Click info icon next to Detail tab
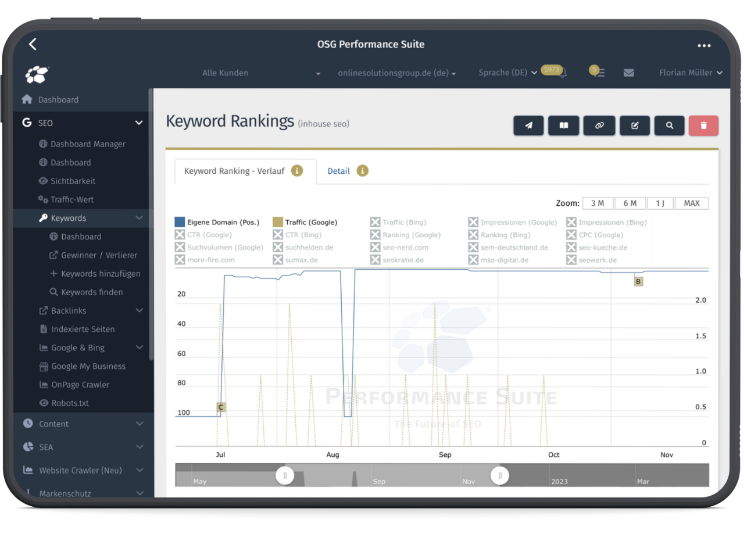 (x=363, y=171)
